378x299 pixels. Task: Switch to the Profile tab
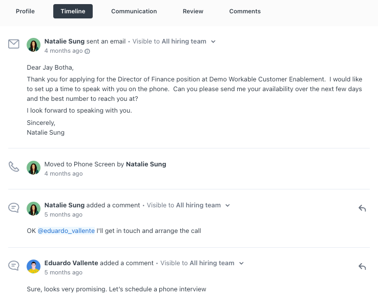click(x=25, y=11)
